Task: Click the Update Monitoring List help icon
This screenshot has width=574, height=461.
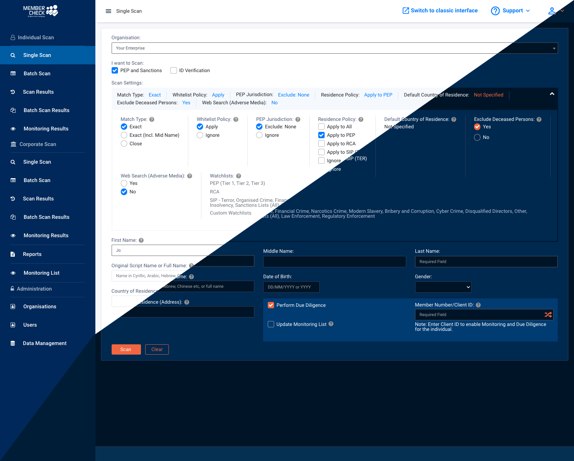Action: [x=331, y=324]
